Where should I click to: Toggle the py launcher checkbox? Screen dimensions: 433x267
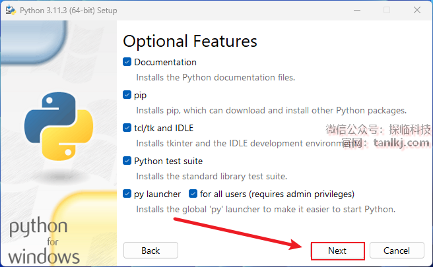point(127,194)
